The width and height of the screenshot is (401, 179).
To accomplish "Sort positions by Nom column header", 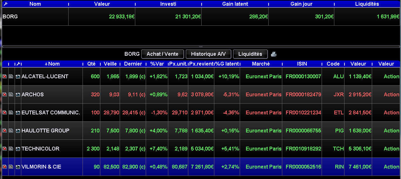I will pos(52,64).
